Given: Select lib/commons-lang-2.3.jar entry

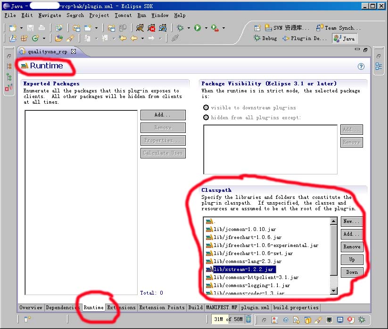Looking at the screenshot, I should coord(243,261).
